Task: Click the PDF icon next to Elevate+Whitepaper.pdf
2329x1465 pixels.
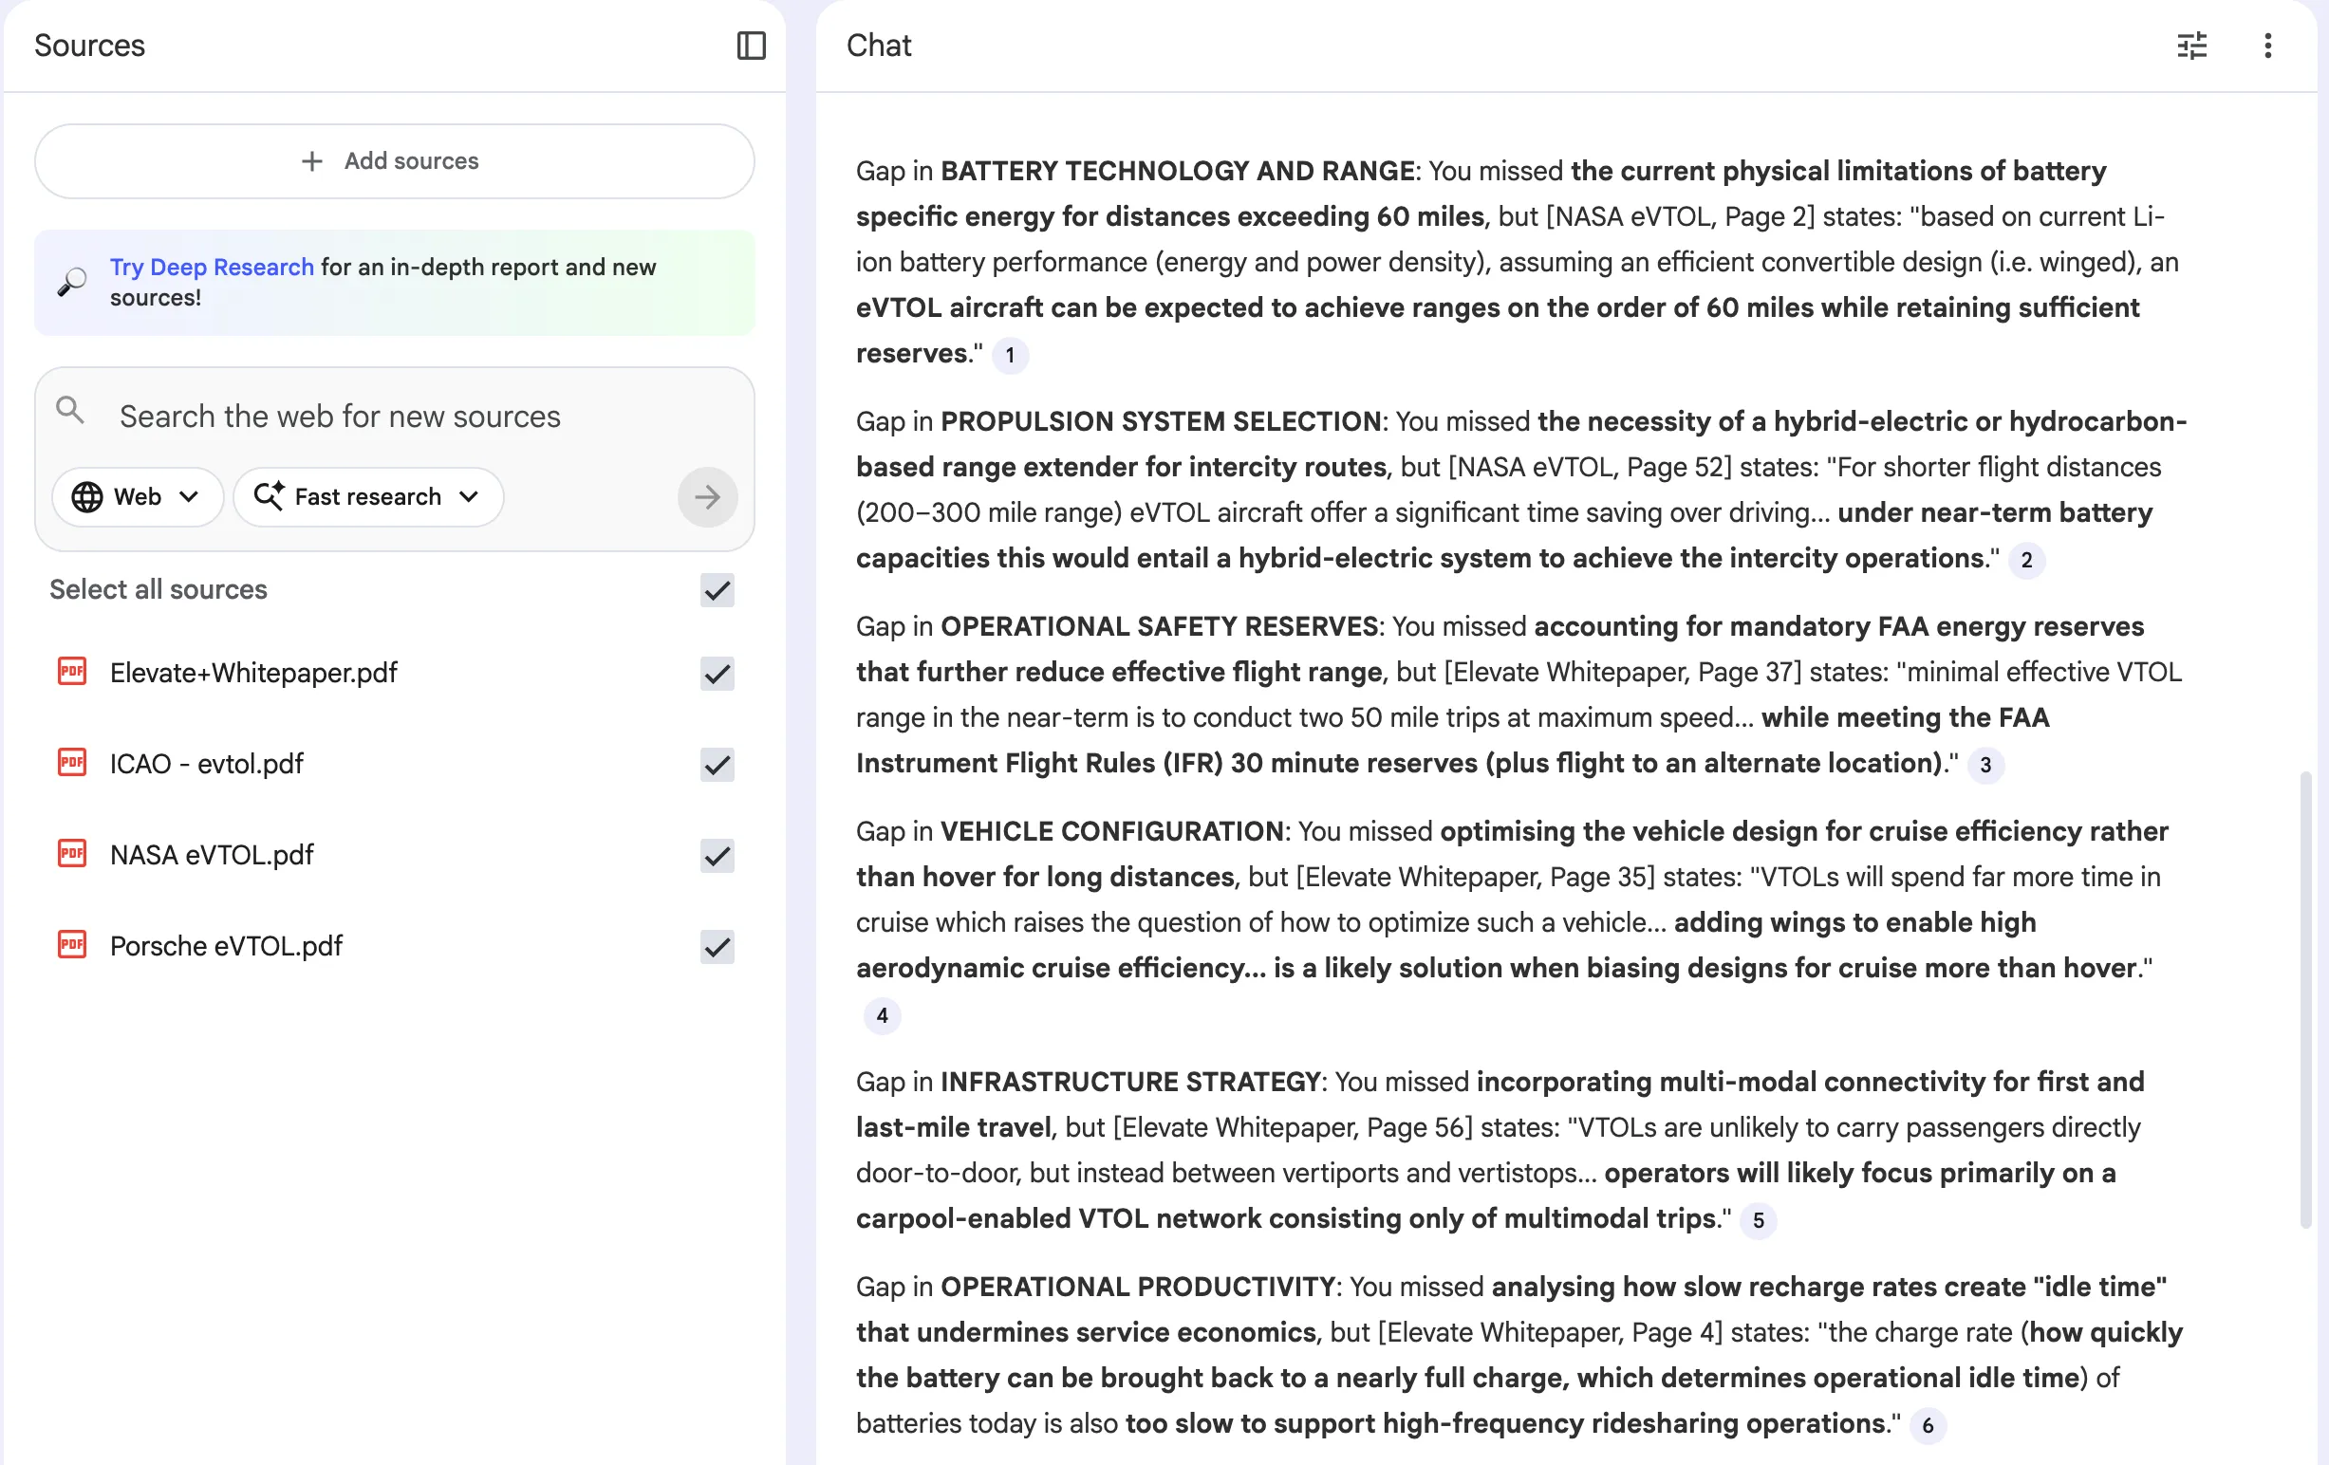Action: (x=72, y=672)
